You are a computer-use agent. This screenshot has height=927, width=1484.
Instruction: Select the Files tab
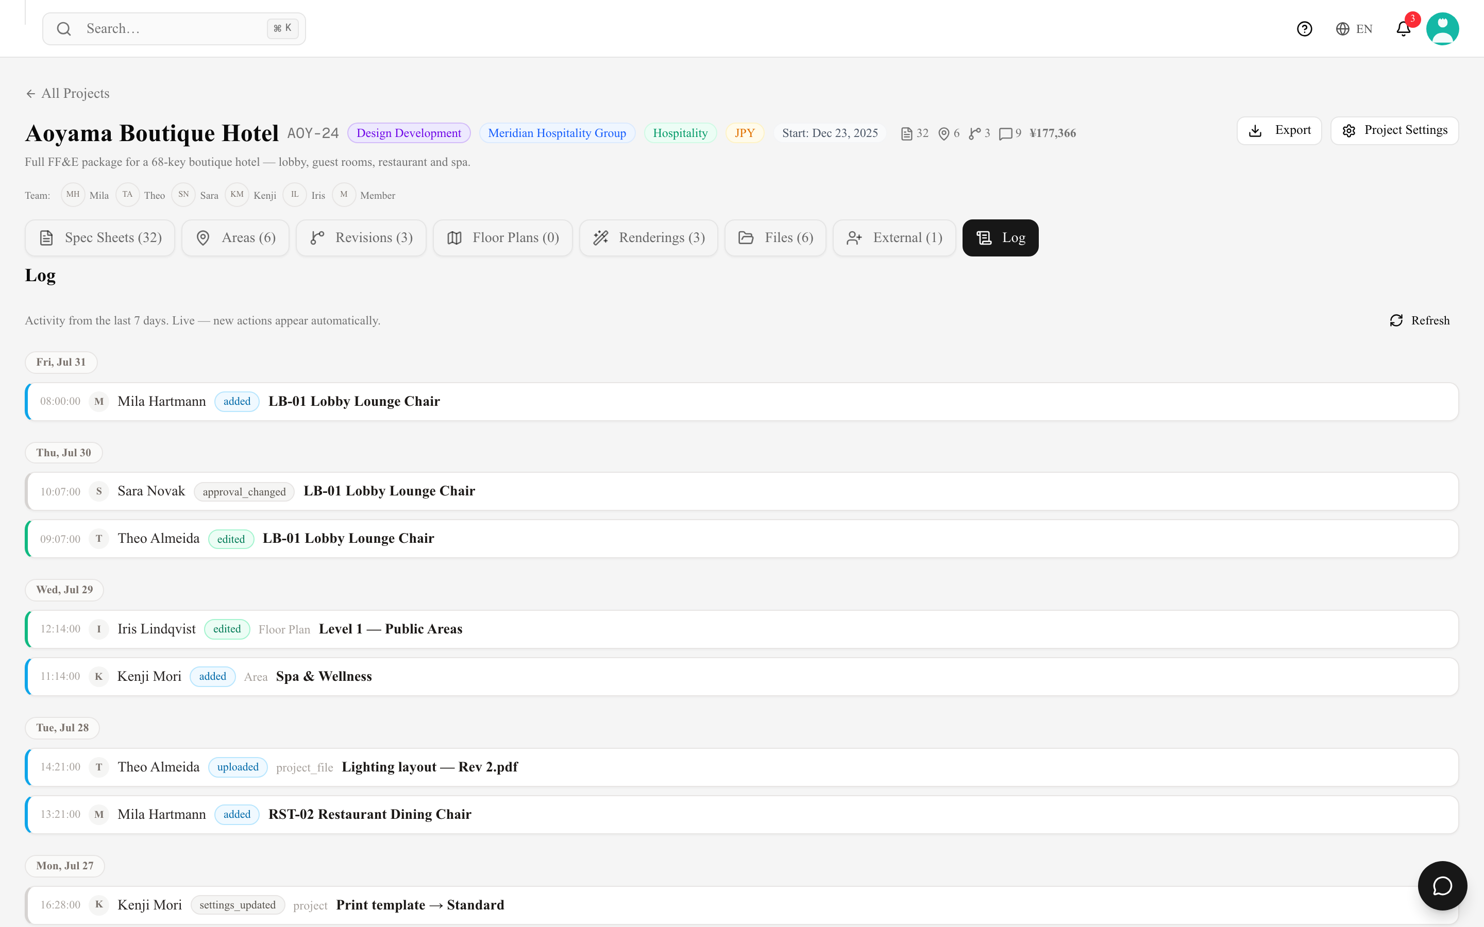[775, 238]
